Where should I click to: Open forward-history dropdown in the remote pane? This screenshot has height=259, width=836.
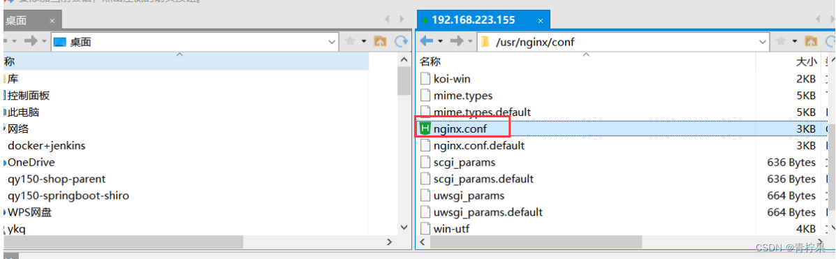pos(470,41)
